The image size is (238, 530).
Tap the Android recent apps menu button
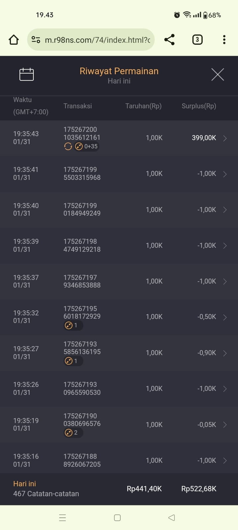(x=62, y=517)
